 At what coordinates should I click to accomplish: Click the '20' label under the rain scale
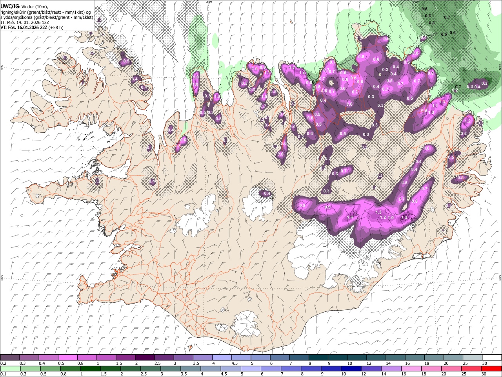444,374
